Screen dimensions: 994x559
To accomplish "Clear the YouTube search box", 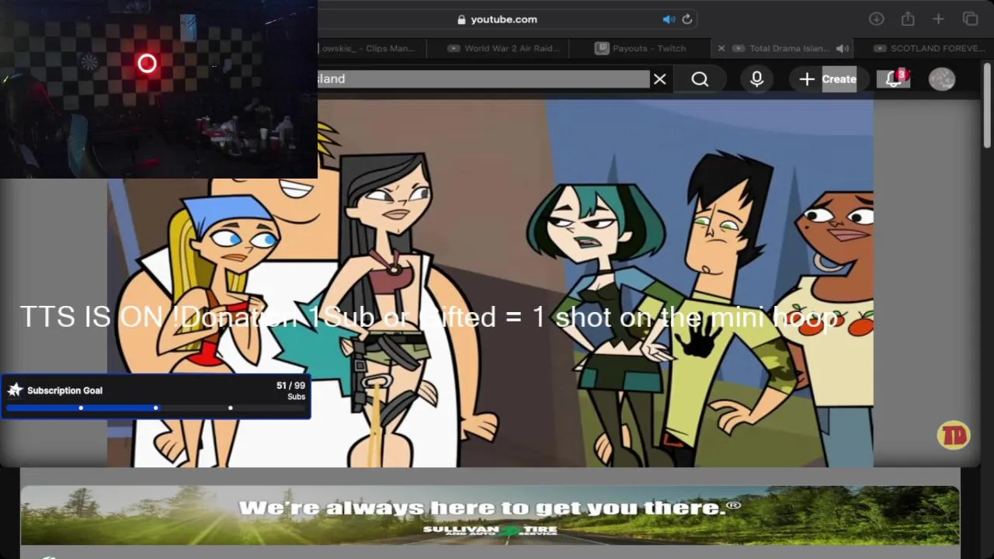I will pyautogui.click(x=659, y=79).
